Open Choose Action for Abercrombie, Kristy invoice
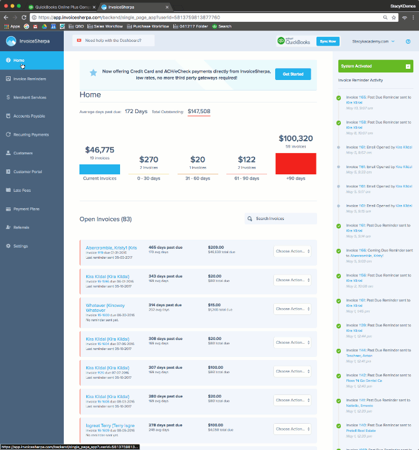 point(292,251)
